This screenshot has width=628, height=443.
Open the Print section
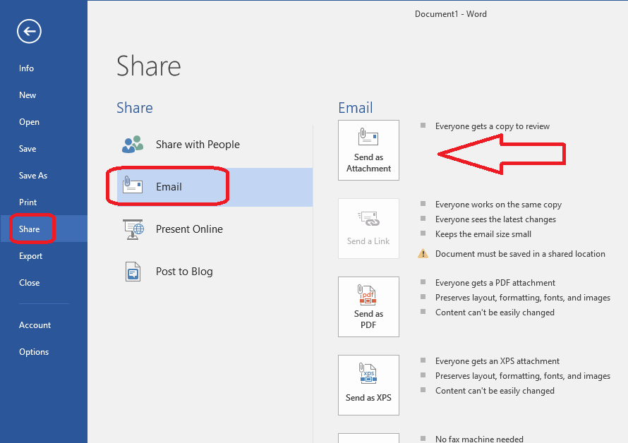tap(28, 202)
